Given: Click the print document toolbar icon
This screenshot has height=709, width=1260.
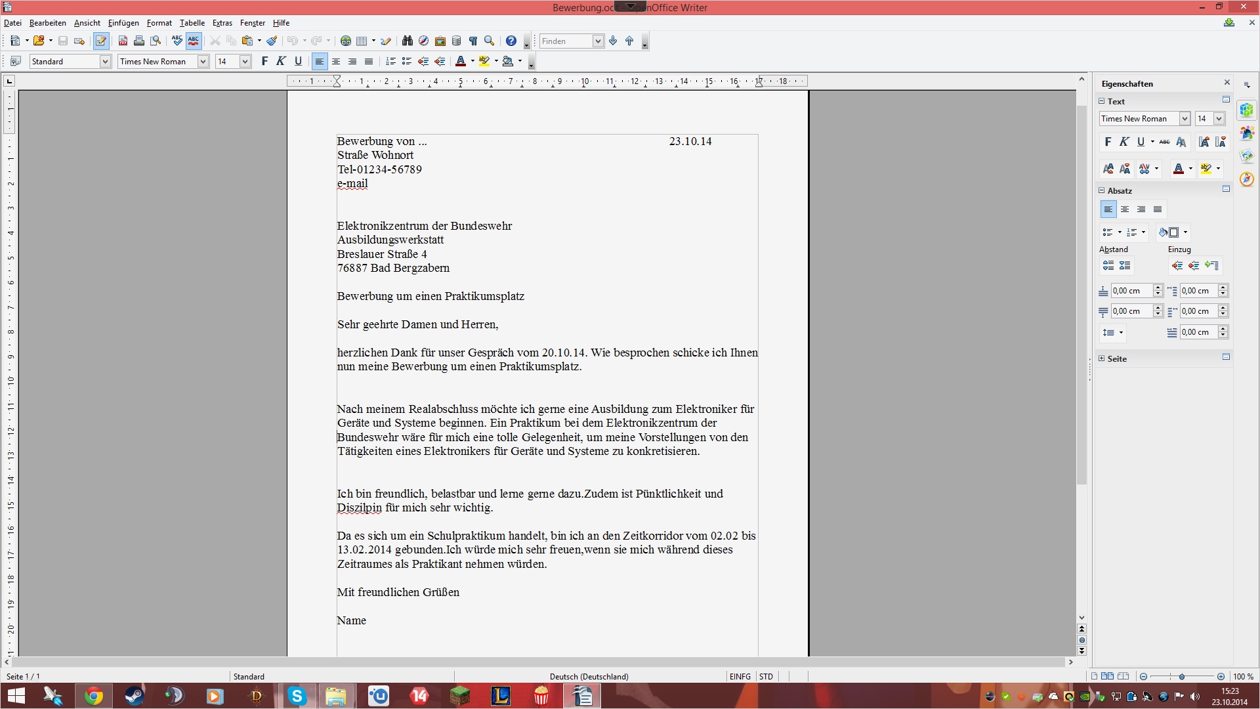Looking at the screenshot, I should pyautogui.click(x=139, y=41).
